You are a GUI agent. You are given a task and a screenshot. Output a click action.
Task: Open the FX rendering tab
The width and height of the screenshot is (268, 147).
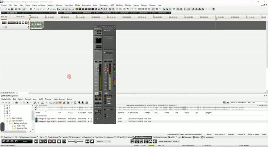[x=207, y=137]
